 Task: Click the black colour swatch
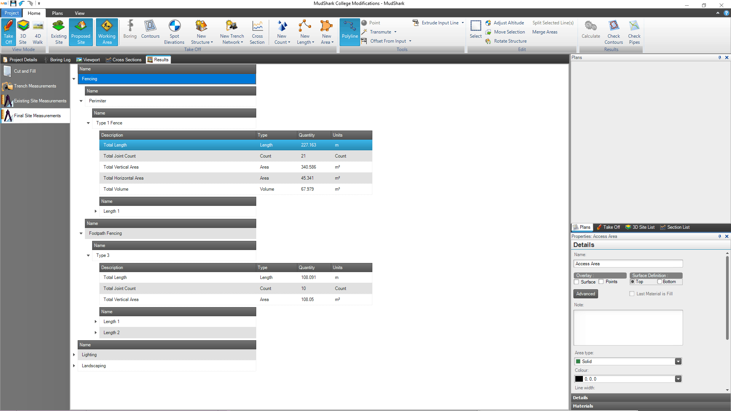[579, 378]
